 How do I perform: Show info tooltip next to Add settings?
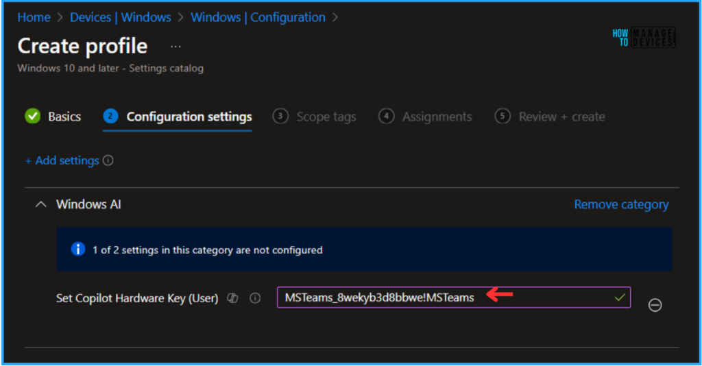(x=108, y=160)
